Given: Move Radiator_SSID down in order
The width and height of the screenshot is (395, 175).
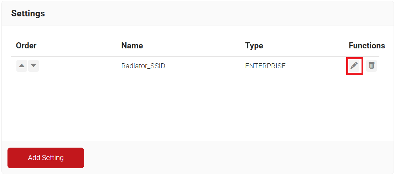Looking at the screenshot, I should click(x=33, y=66).
